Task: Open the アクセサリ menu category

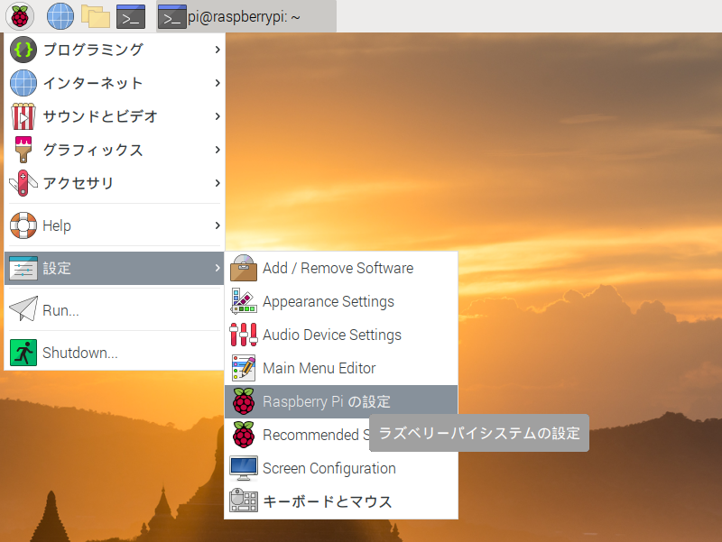Action: click(115, 183)
